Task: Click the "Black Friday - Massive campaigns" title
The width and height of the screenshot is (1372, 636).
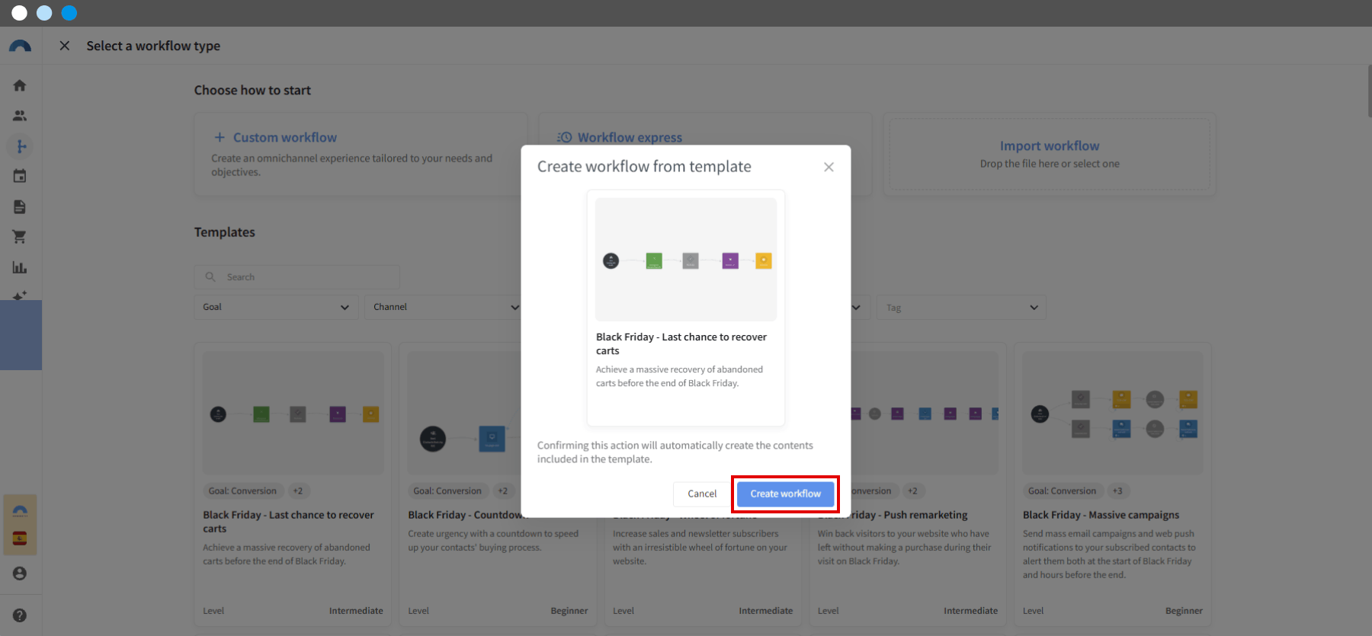Action: (x=1101, y=515)
